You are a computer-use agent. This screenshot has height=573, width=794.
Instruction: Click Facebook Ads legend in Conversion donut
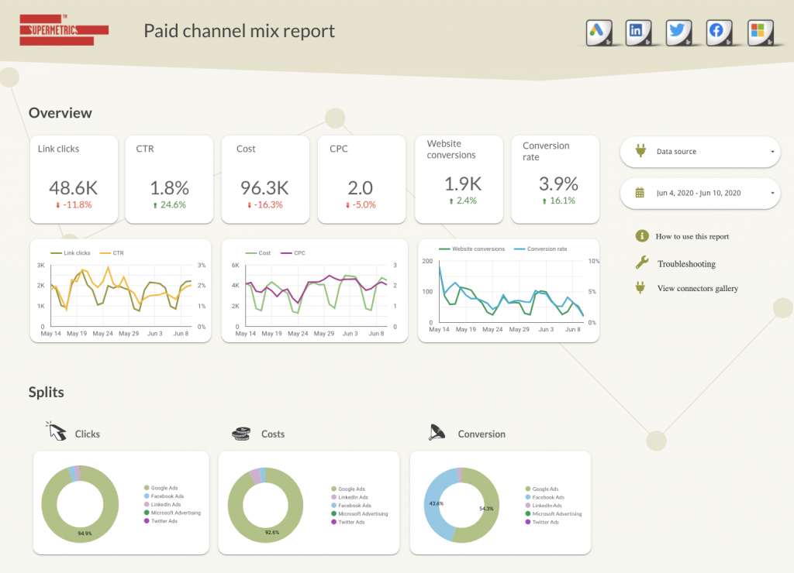(545, 497)
